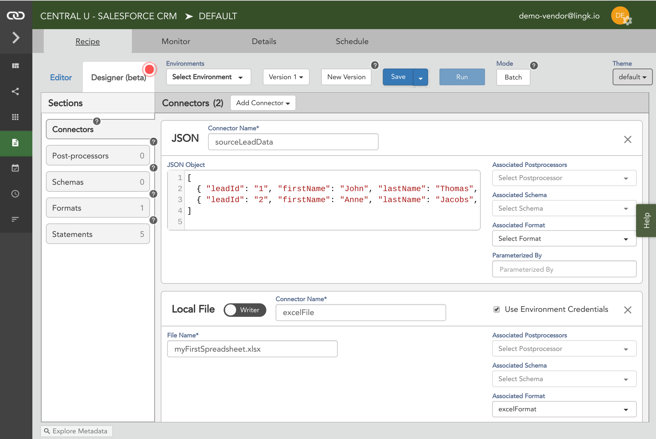Image resolution: width=656 pixels, height=439 pixels.
Task: Click the help icon beside Schemas
Action: pos(154,168)
